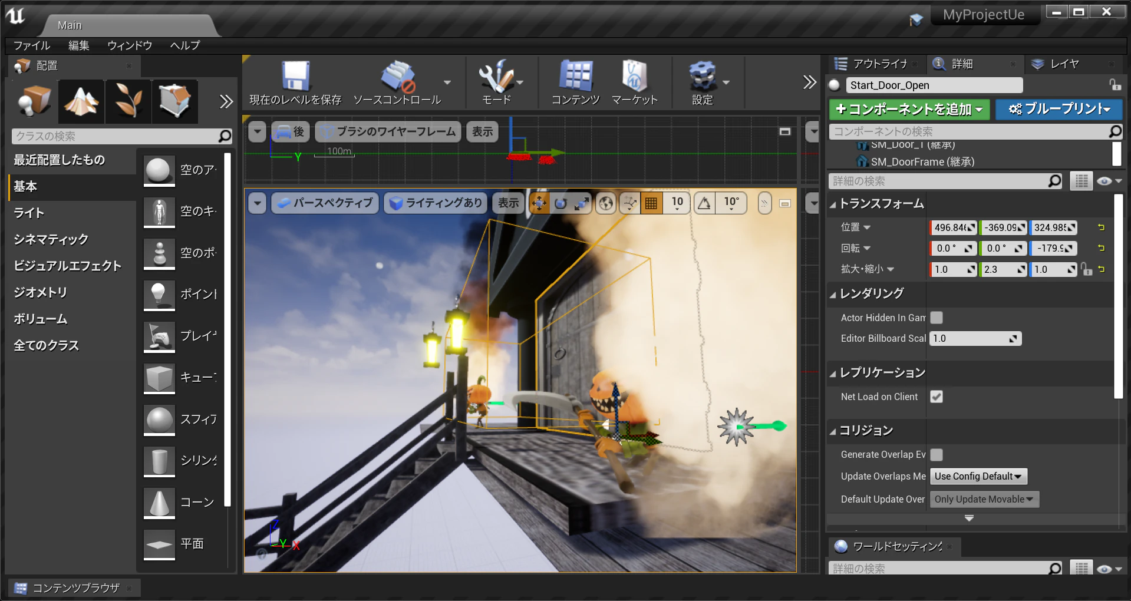Screen dimensions: 1131x601
Task: Select the Landscape mode mountain icon
Action: (x=81, y=101)
